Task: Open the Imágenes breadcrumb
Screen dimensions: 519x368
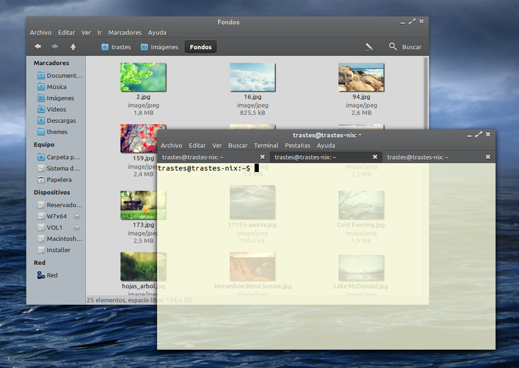Action: point(159,47)
